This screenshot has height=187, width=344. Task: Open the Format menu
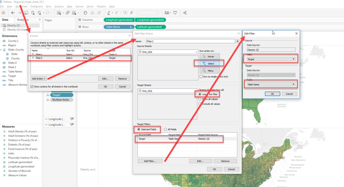click(x=79, y=6)
